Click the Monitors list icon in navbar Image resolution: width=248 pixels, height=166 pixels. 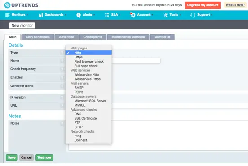pos(7,15)
